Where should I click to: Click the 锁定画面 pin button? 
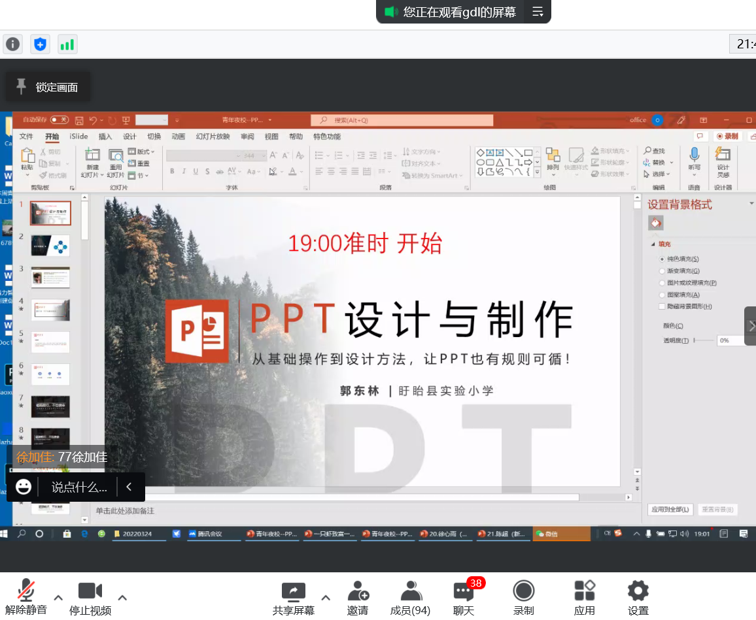tap(48, 87)
